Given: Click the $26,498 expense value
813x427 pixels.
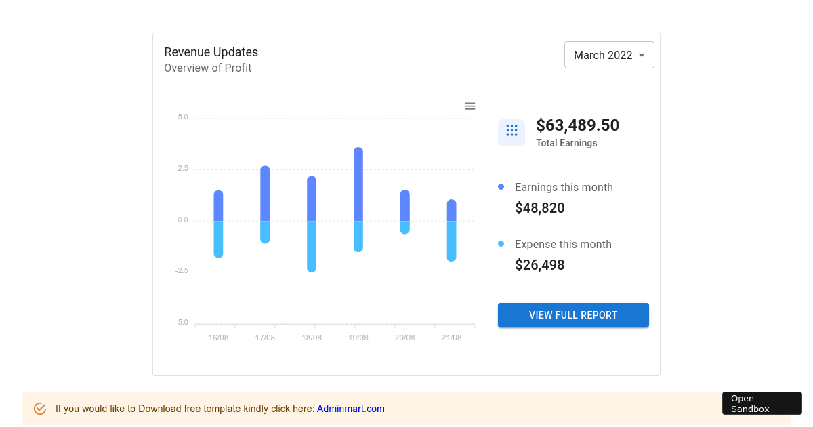Looking at the screenshot, I should [540, 265].
